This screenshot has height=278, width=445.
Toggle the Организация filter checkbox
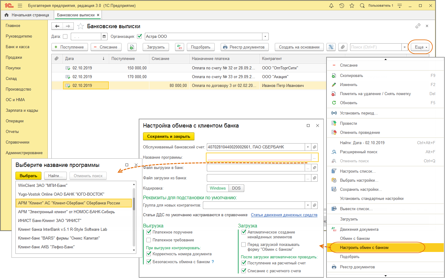[x=139, y=36]
